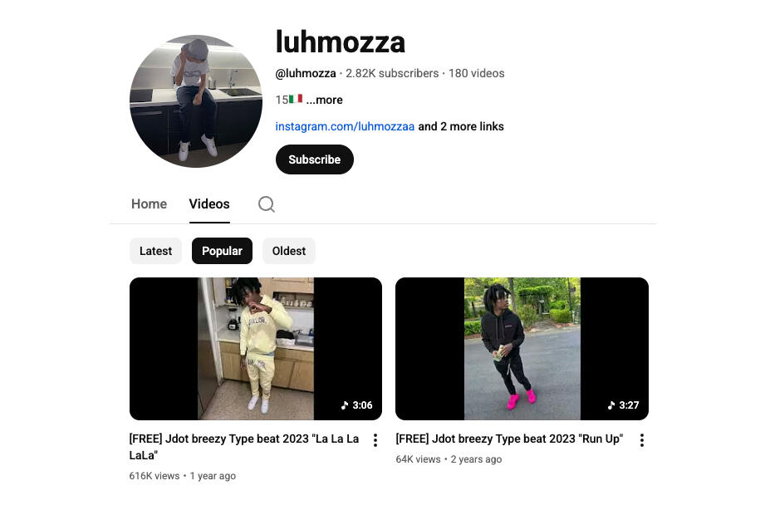Subscribe to the luhmozza channel
The width and height of the screenshot is (765, 510).
[315, 159]
